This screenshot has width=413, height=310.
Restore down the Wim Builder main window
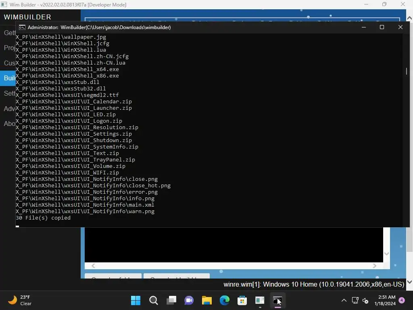point(384,4)
